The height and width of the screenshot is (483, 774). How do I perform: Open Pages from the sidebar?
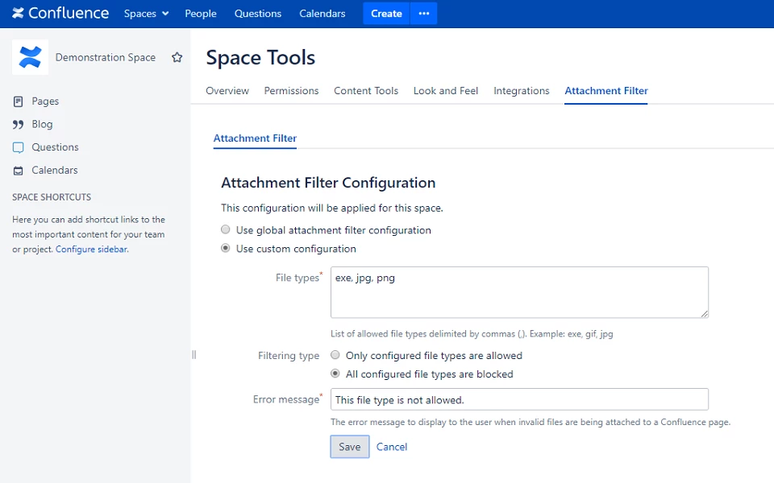(x=45, y=101)
